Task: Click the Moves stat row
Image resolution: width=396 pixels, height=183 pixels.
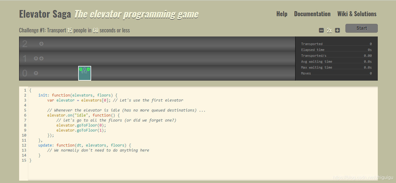Action: [336, 73]
